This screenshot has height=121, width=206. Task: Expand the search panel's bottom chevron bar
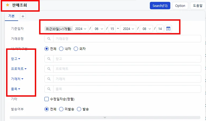[105, 117]
